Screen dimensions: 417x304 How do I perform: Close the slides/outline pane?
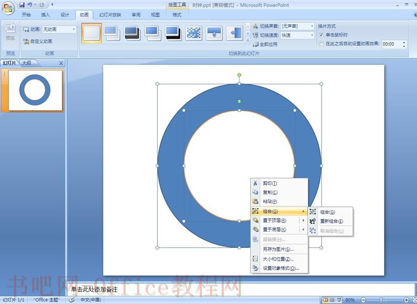[61, 63]
